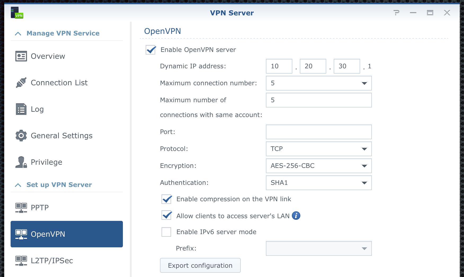Click the OpenVPN network icon in sidebar

[21, 234]
